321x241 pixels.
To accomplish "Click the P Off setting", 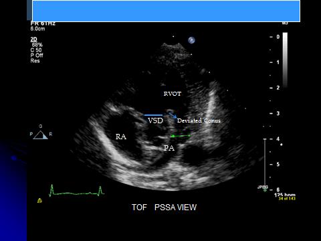I will pos(37,56).
